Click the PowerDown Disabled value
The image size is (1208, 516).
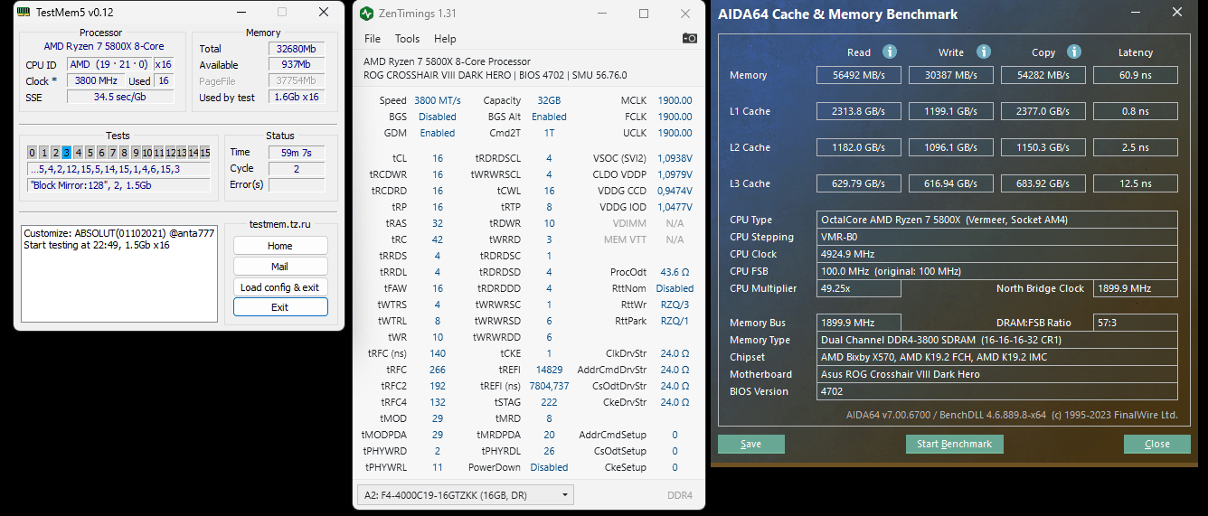pos(549,467)
